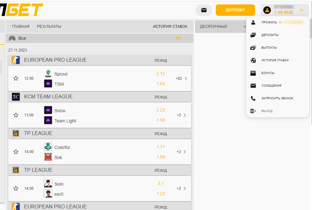This screenshot has width=312, height=210.
Task: Click the 1.90 RUB balance text
Action: 283,12
